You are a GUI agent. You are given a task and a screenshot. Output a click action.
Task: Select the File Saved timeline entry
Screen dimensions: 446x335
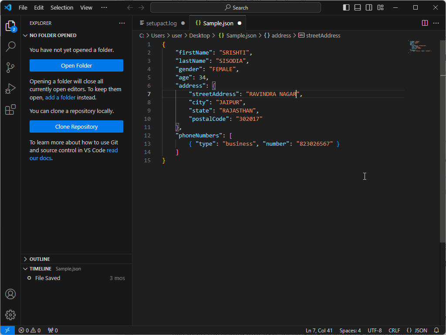(76, 278)
